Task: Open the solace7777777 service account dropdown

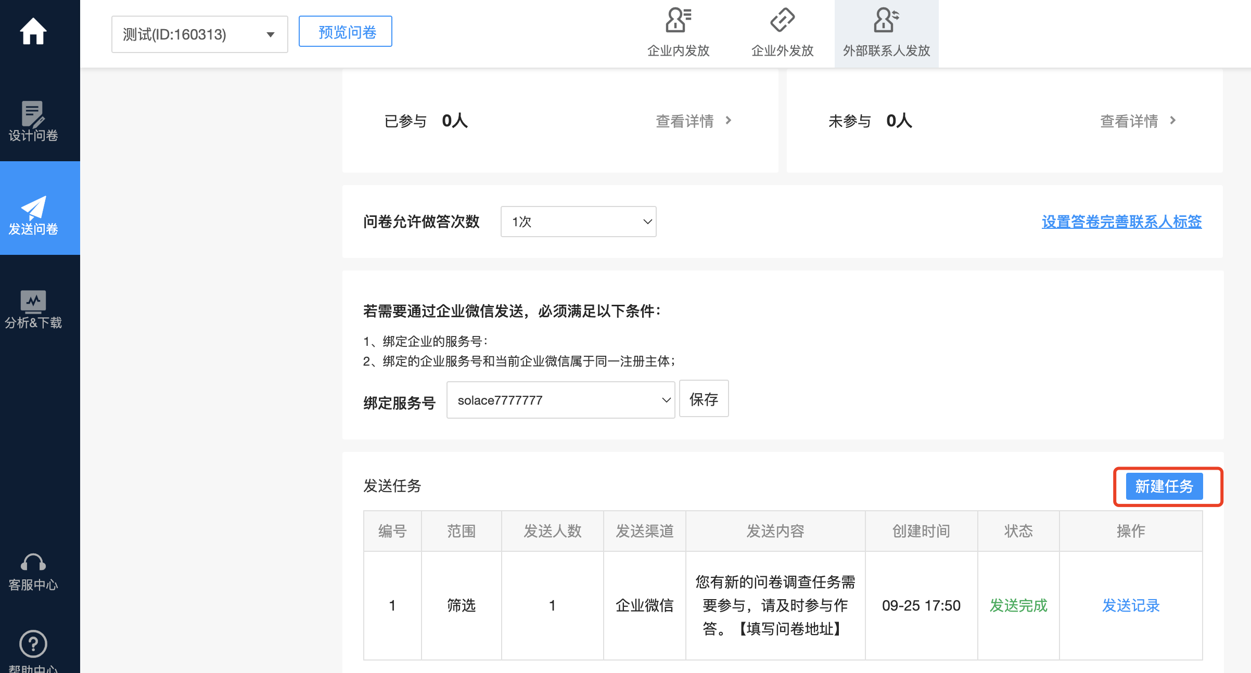Action: [x=561, y=400]
